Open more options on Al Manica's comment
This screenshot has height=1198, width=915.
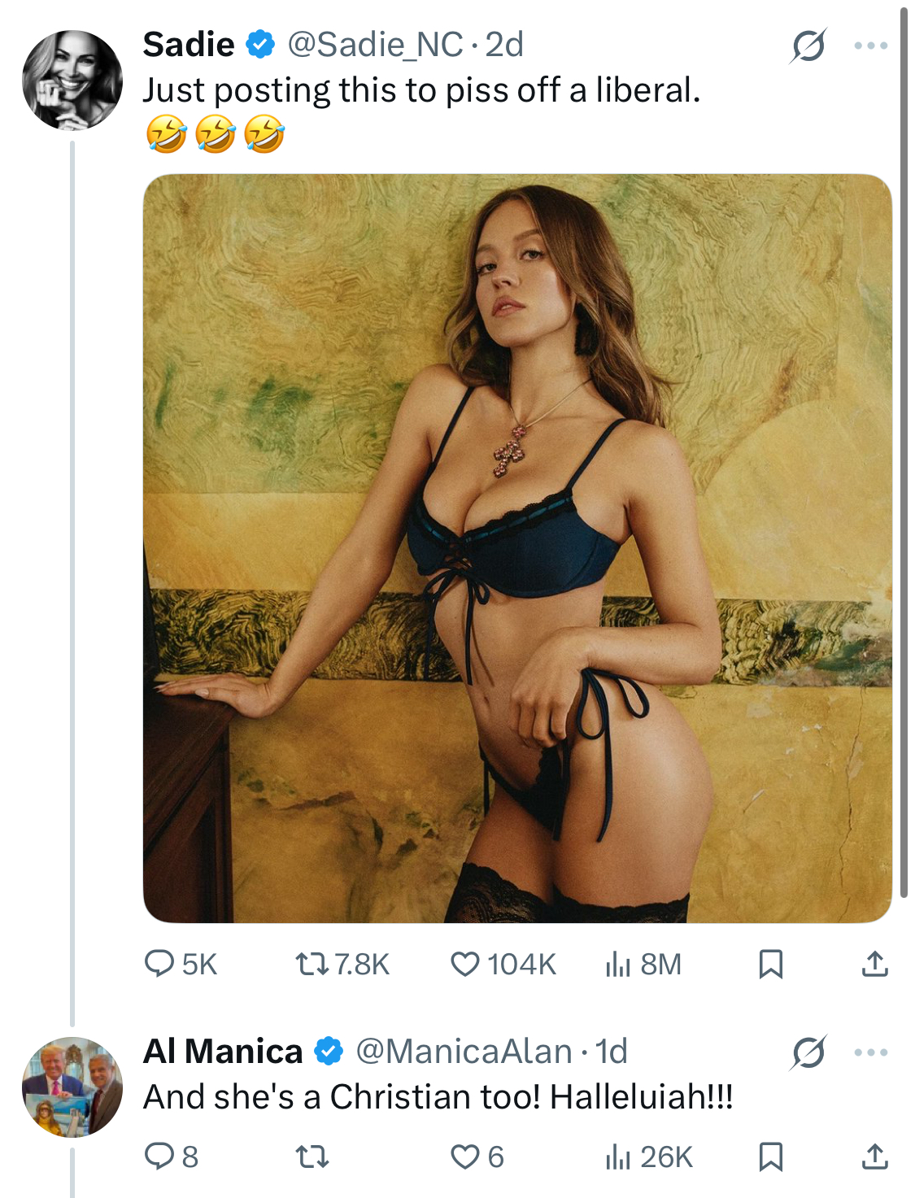click(871, 1052)
